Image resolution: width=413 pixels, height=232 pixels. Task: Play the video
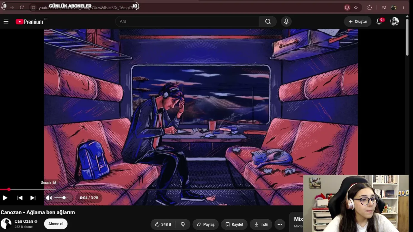click(5, 198)
